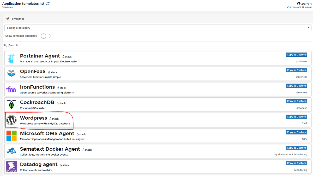The height and width of the screenshot is (176, 313).
Task: Click 'Microsoft Operations Management Suite Linux agent.'
Action: point(52,139)
